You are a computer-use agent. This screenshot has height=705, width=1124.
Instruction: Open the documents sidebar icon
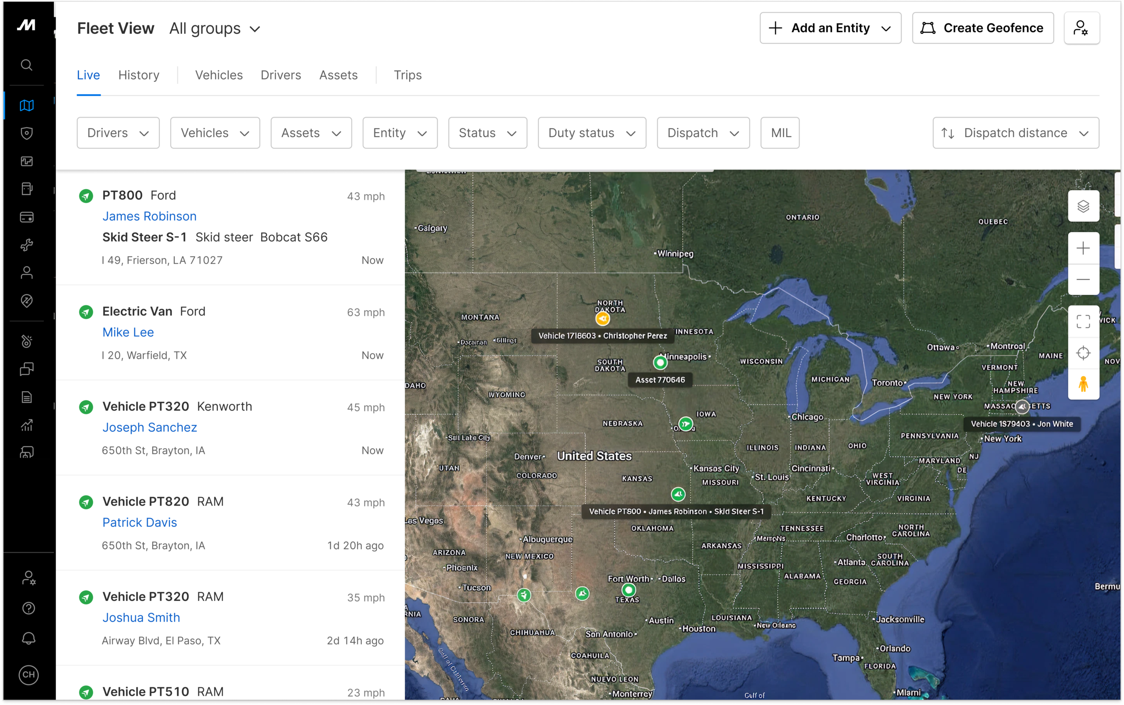point(27,397)
